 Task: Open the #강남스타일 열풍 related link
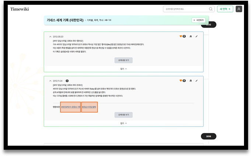[x=90, y=107]
